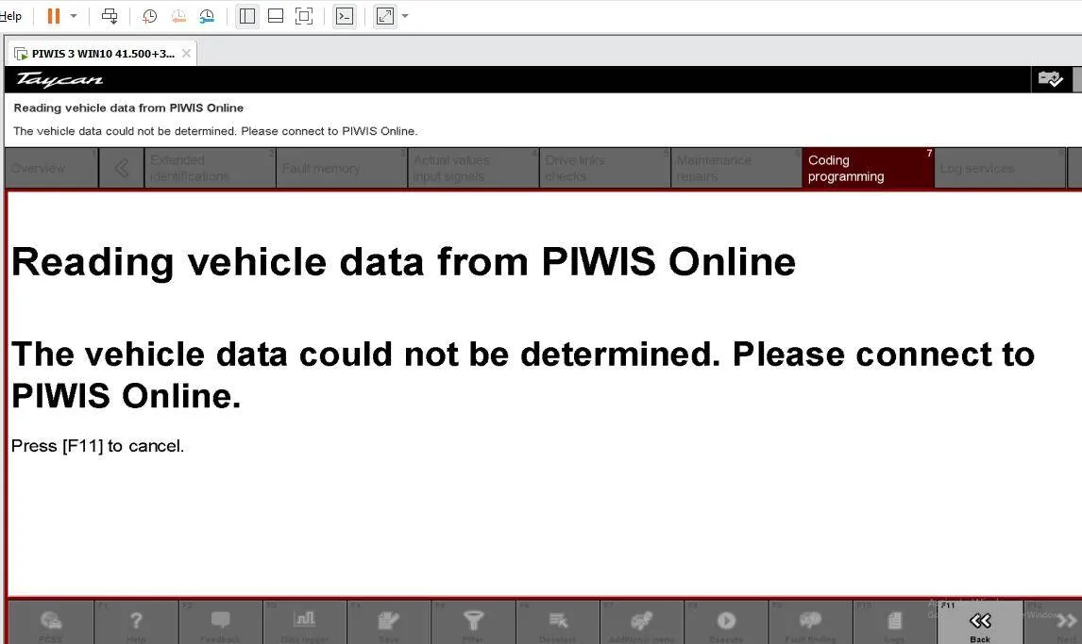The image size is (1082, 644).
Task: Click the Feedback speech bubble button
Action: tap(220, 622)
